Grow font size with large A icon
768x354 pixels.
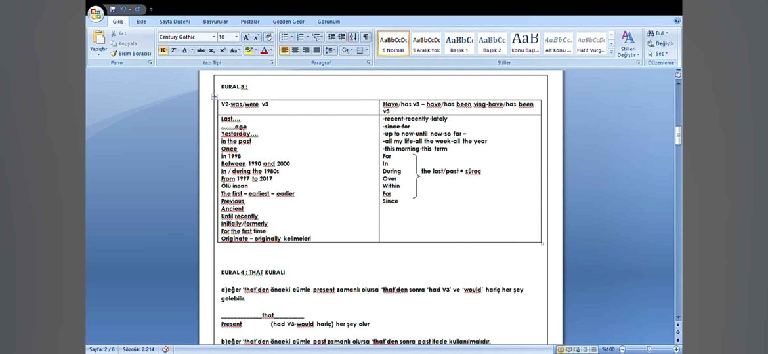pyautogui.click(x=246, y=37)
